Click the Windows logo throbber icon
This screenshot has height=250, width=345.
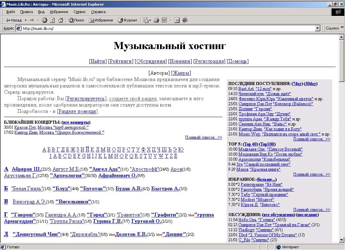tap(338, 12)
